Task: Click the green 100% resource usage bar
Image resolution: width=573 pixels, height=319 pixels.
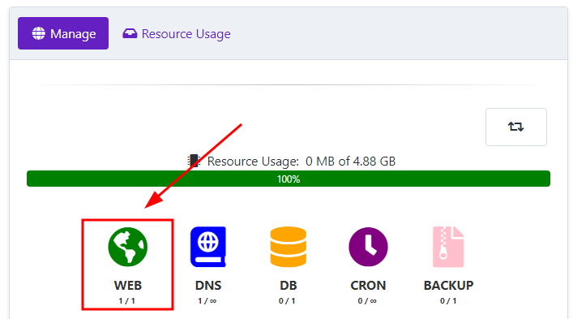Action: 289,179
